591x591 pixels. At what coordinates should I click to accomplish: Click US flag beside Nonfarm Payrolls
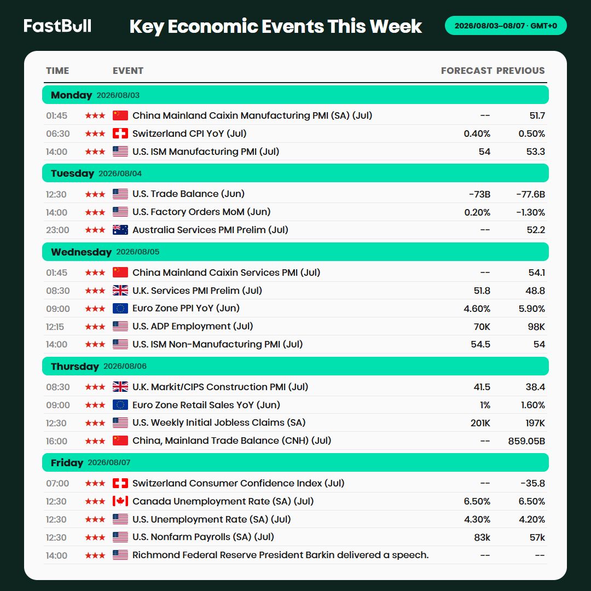[120, 537]
